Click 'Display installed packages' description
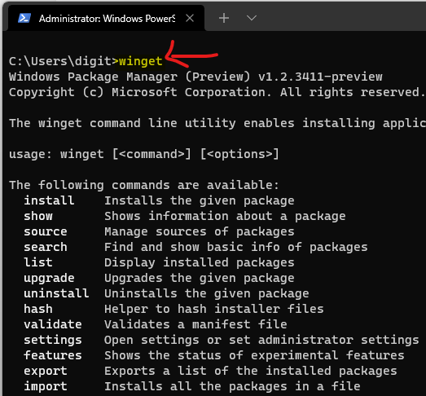This screenshot has height=396, width=426. tap(200, 263)
